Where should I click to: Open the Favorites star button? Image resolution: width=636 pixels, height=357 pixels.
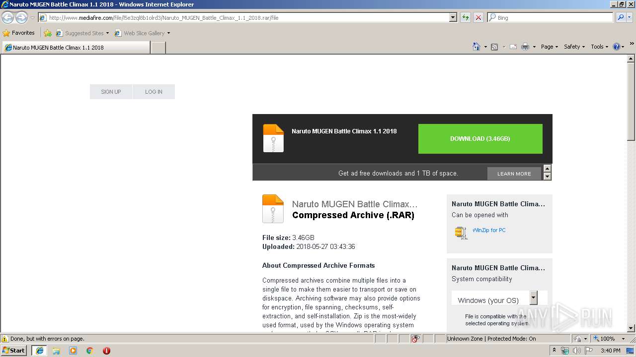19,33
